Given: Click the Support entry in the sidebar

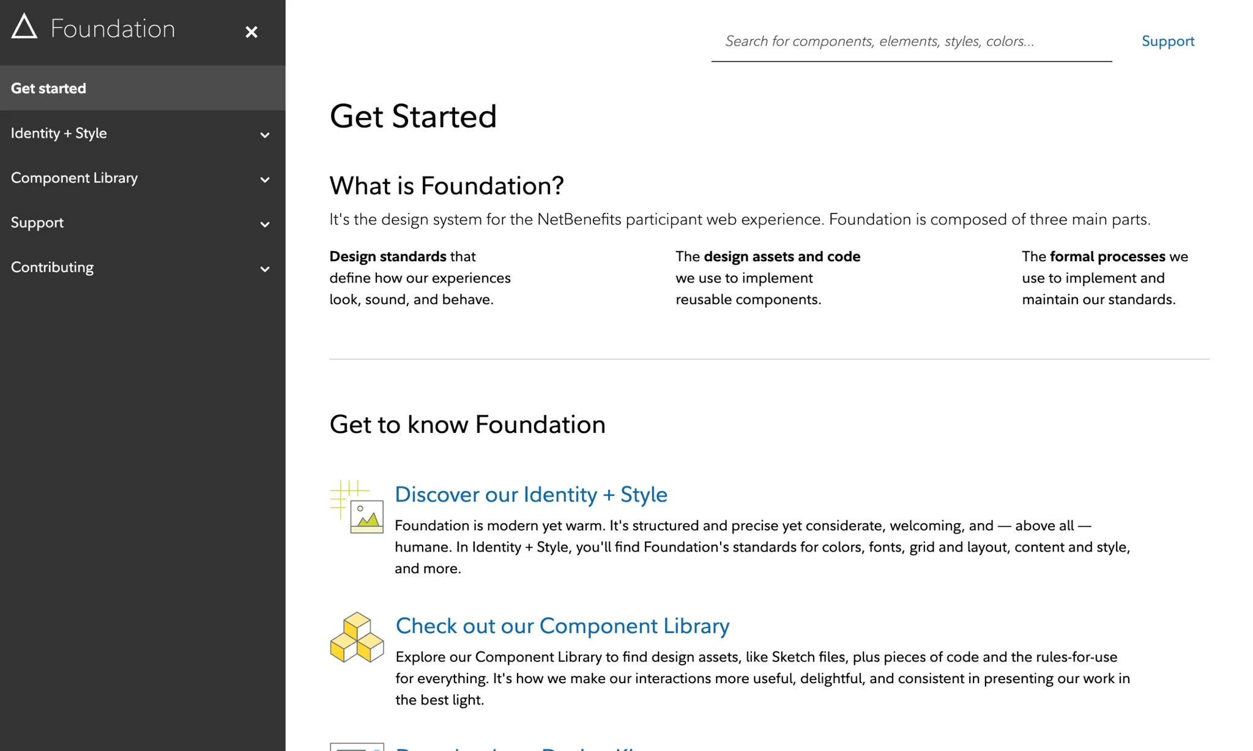Looking at the screenshot, I should click(x=37, y=222).
